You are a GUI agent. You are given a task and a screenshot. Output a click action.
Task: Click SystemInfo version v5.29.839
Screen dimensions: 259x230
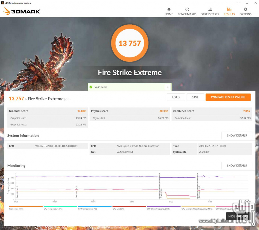[x=204, y=152]
